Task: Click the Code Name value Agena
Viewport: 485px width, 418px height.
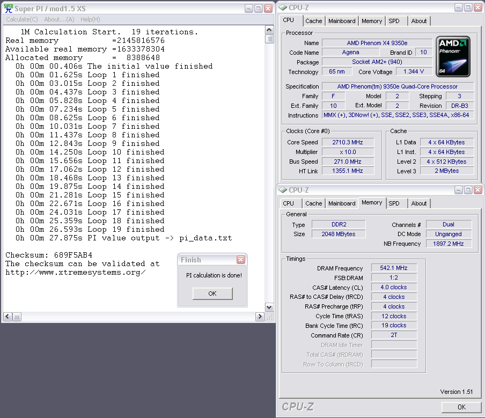Action: [x=351, y=52]
